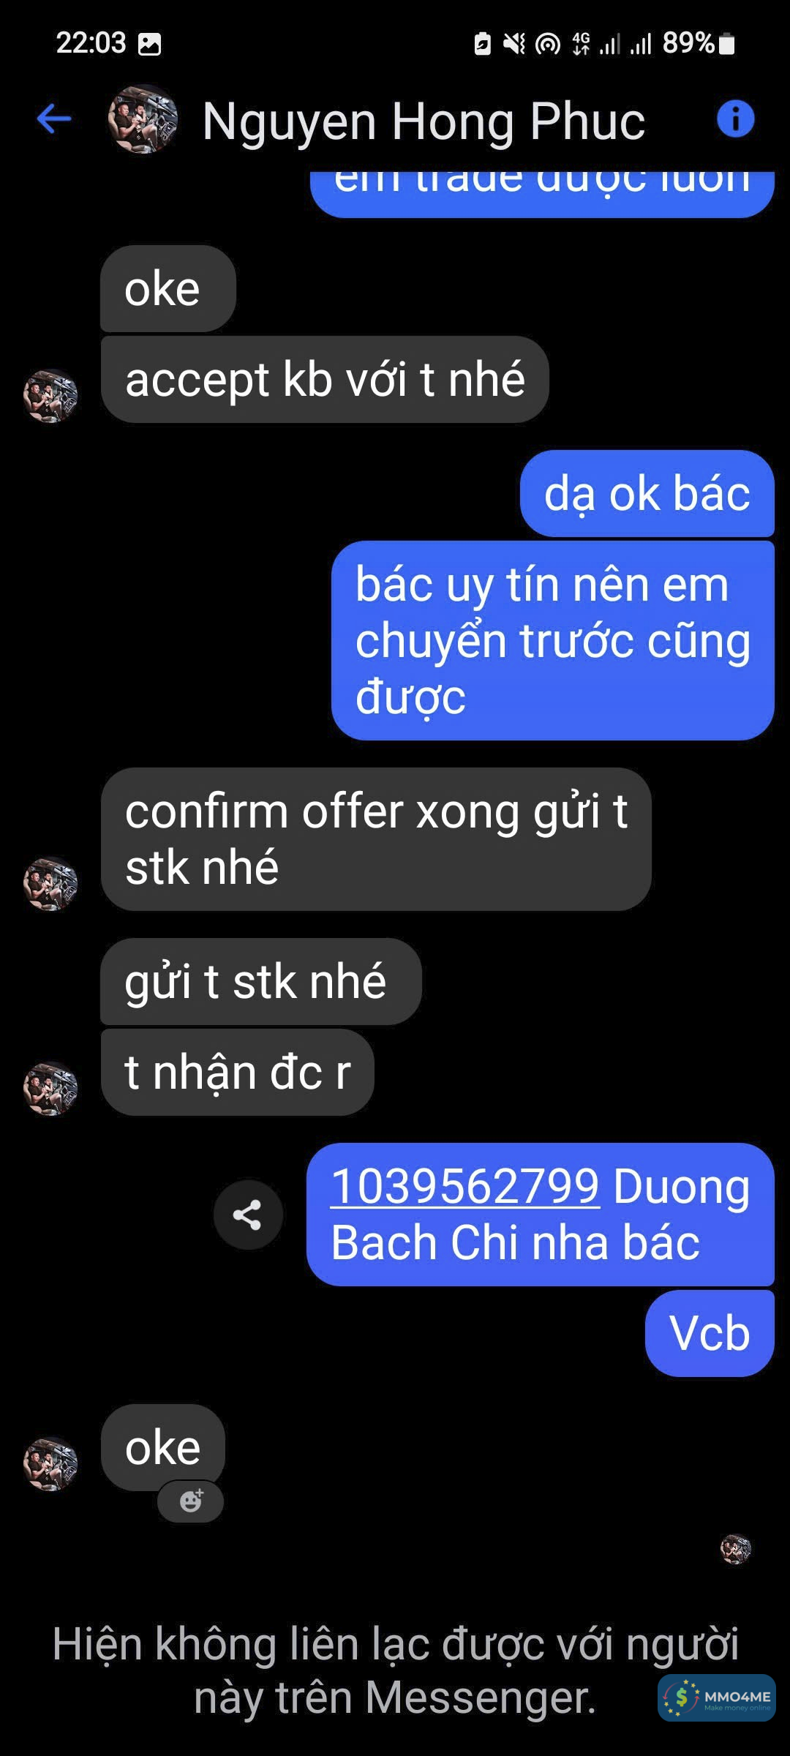Open conversation info icon
The width and height of the screenshot is (790, 1756).
pyautogui.click(x=735, y=119)
